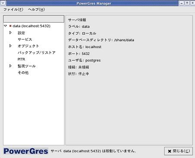
Task: Expand the 監視ツール tree node
Action: coord(10,66)
